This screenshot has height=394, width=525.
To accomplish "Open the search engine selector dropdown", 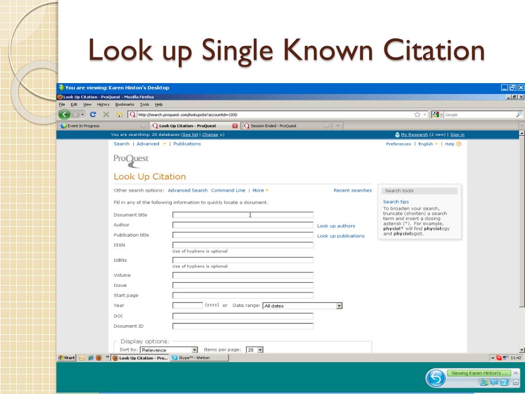I will pos(438,114).
